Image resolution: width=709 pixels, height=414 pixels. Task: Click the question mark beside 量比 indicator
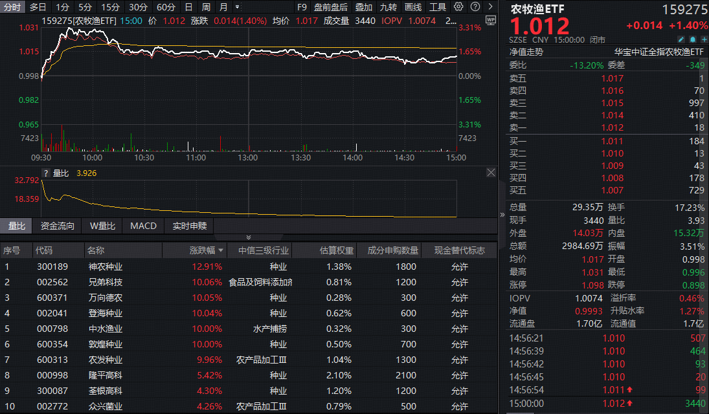[46, 173]
